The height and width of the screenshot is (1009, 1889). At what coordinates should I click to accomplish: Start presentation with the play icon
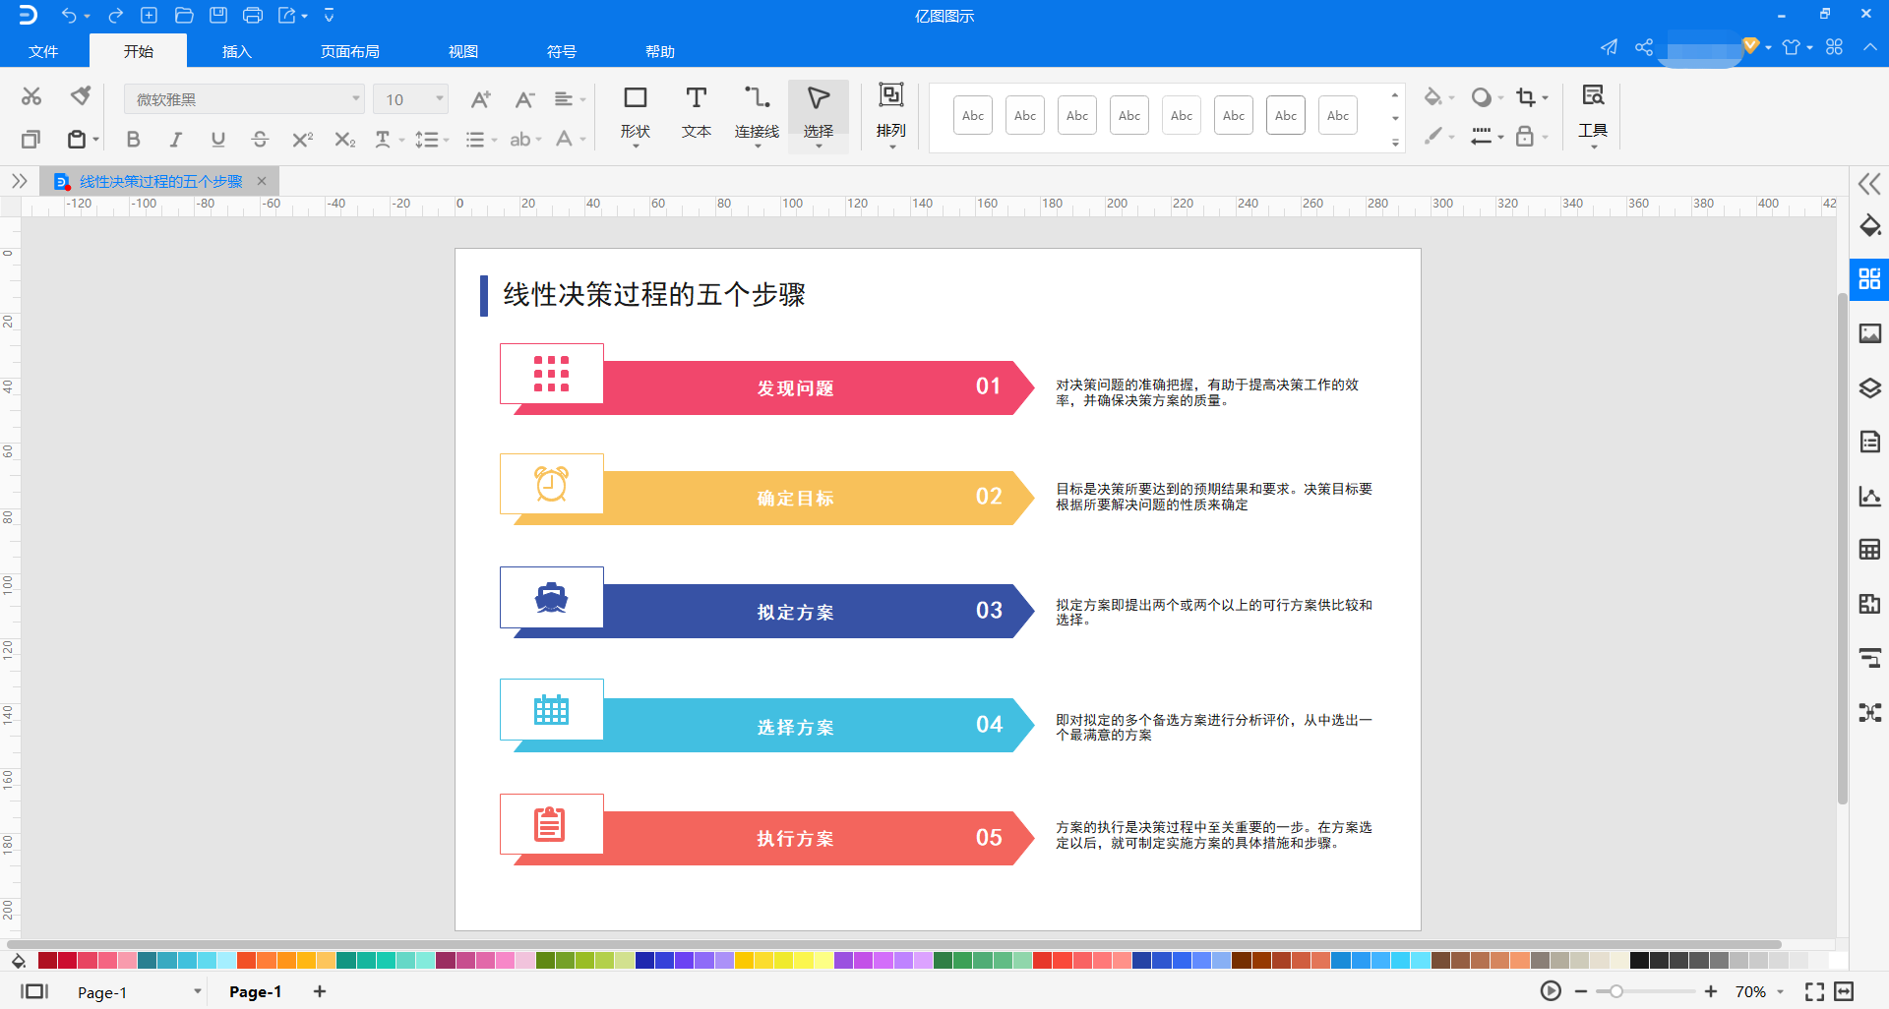(x=1551, y=991)
